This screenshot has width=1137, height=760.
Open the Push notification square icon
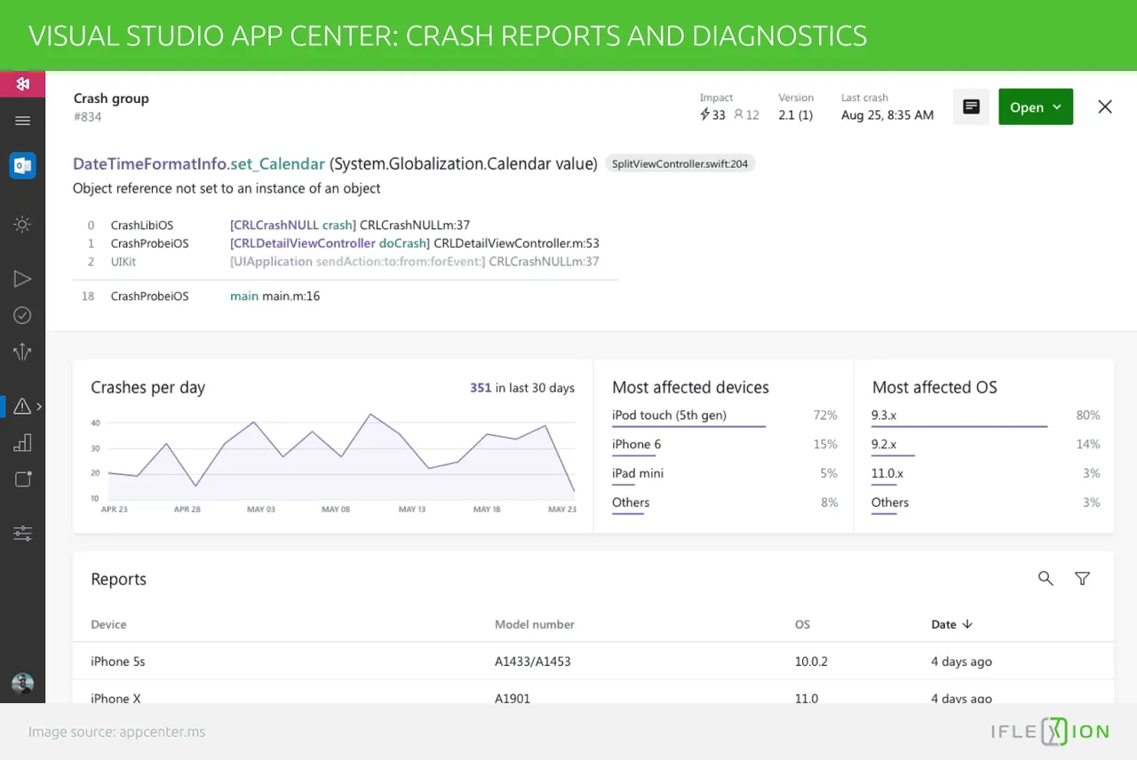23,479
